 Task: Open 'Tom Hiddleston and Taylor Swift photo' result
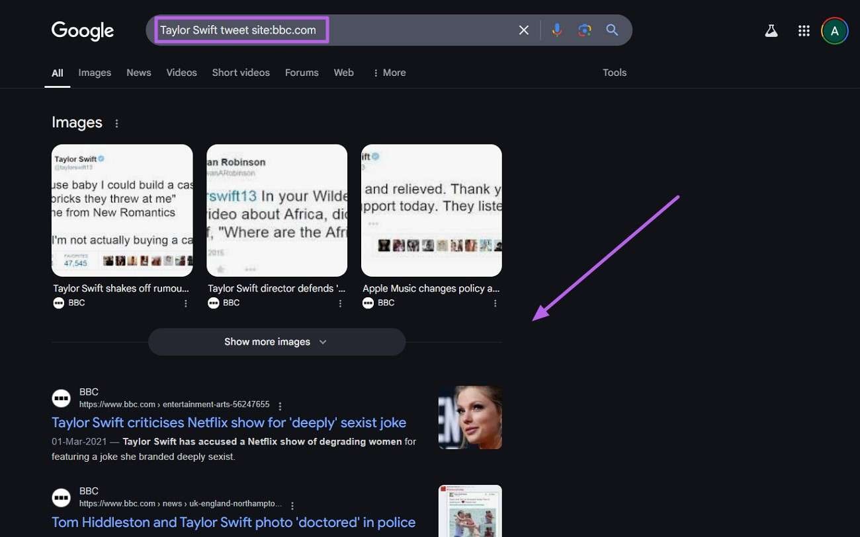(234, 522)
